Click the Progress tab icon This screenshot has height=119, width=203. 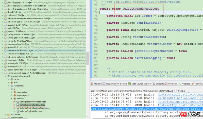(x=180, y=84)
